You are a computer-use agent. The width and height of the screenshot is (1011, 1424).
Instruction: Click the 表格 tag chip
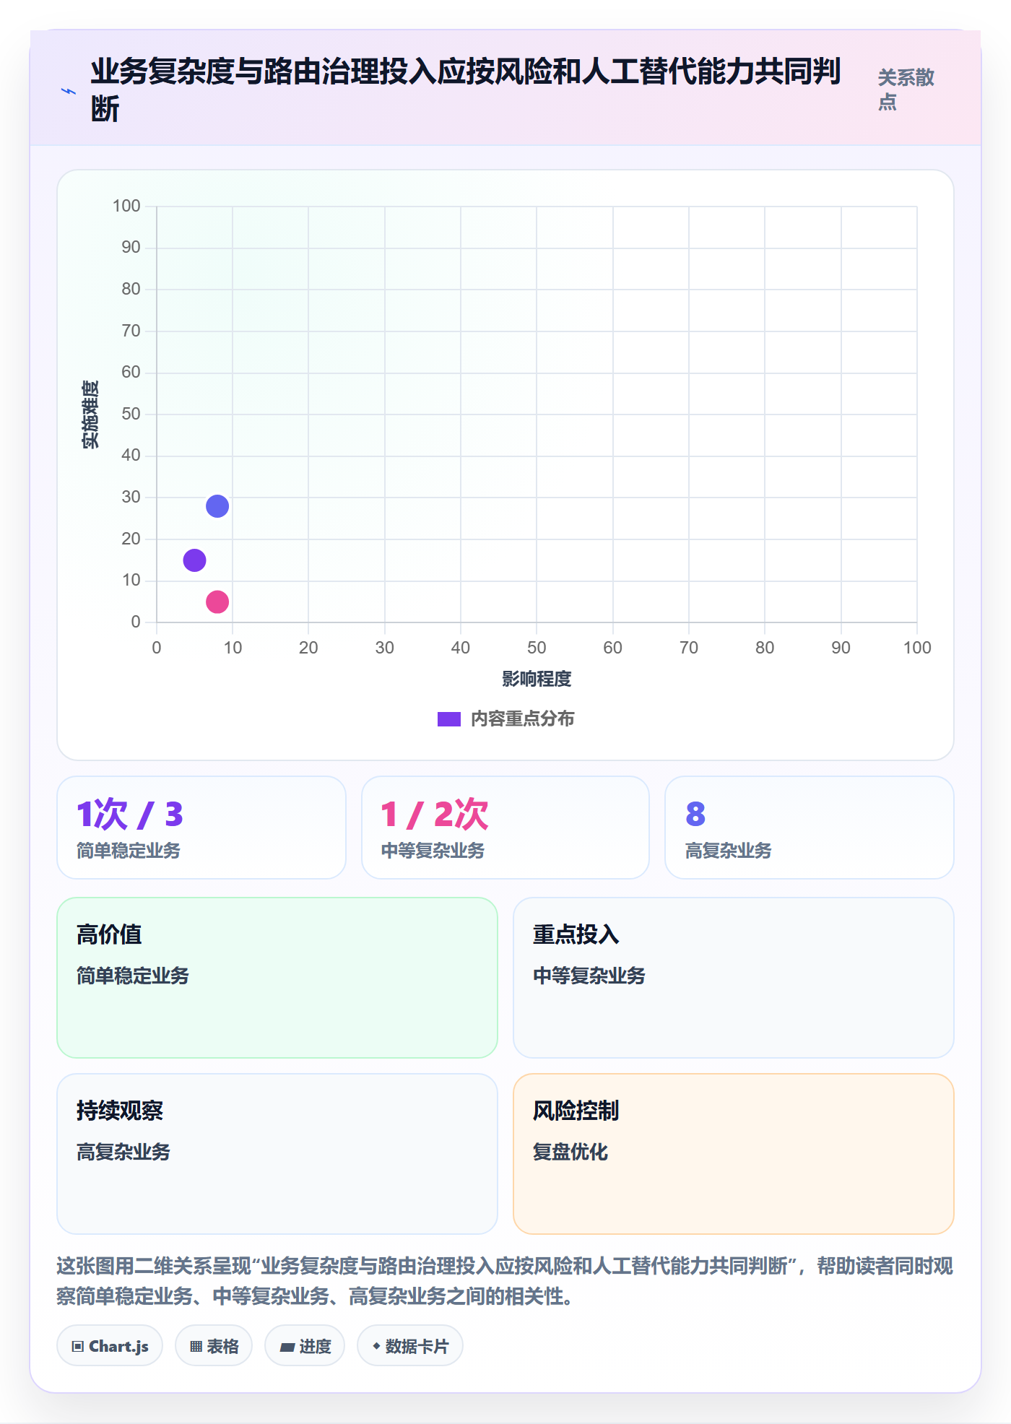pos(214,1345)
